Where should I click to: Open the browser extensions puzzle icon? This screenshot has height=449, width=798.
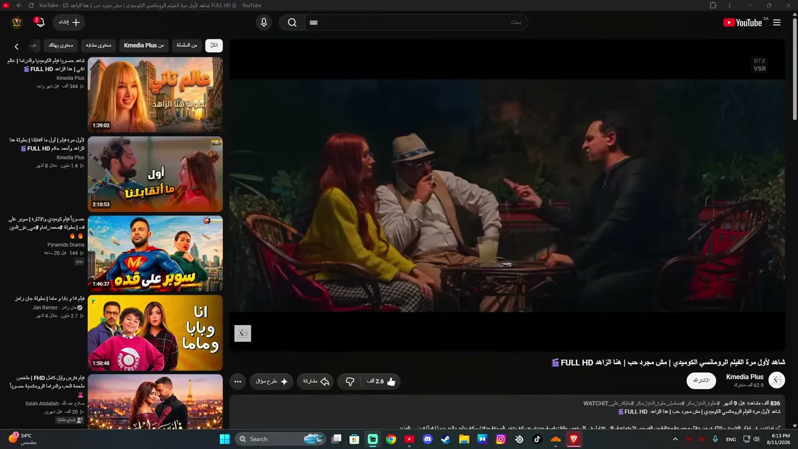point(713,5)
